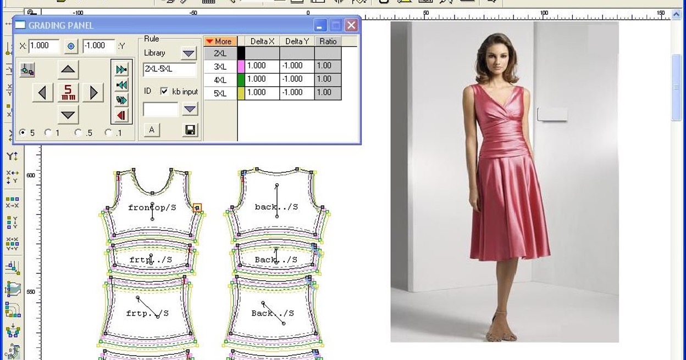Select the .5 step radio button

pyautogui.click(x=78, y=133)
